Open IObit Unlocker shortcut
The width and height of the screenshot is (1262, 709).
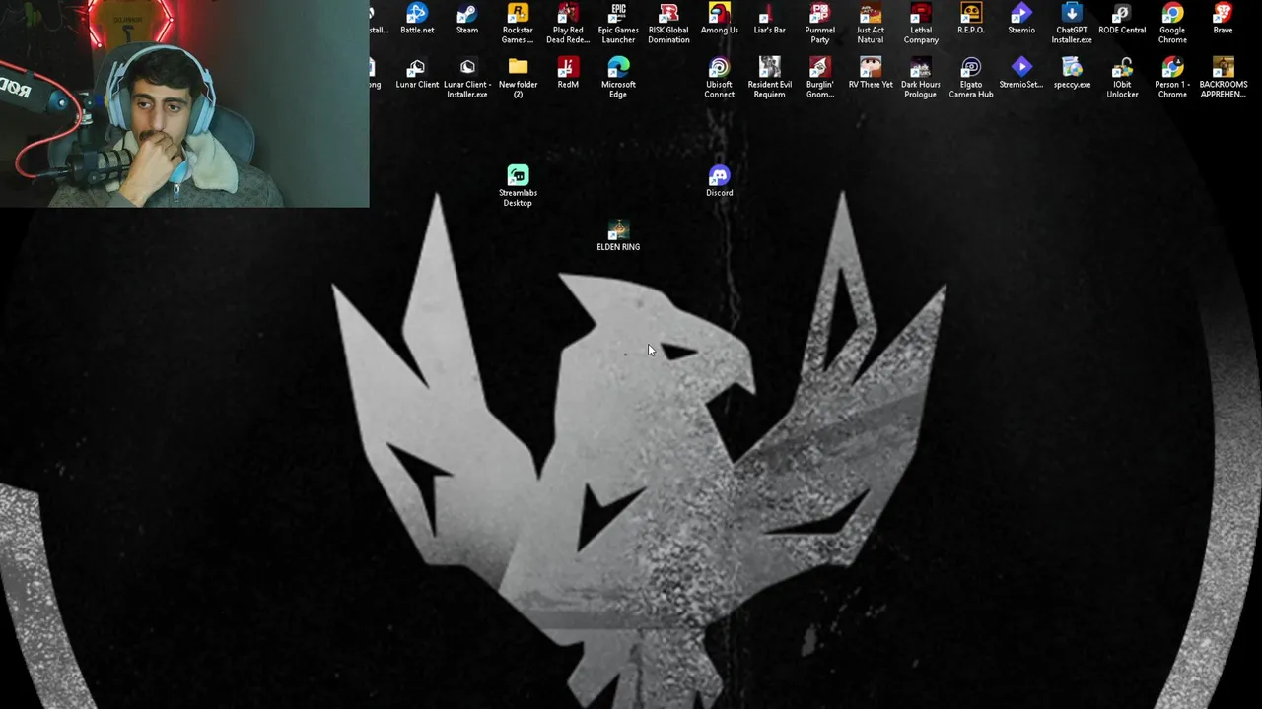(1122, 78)
